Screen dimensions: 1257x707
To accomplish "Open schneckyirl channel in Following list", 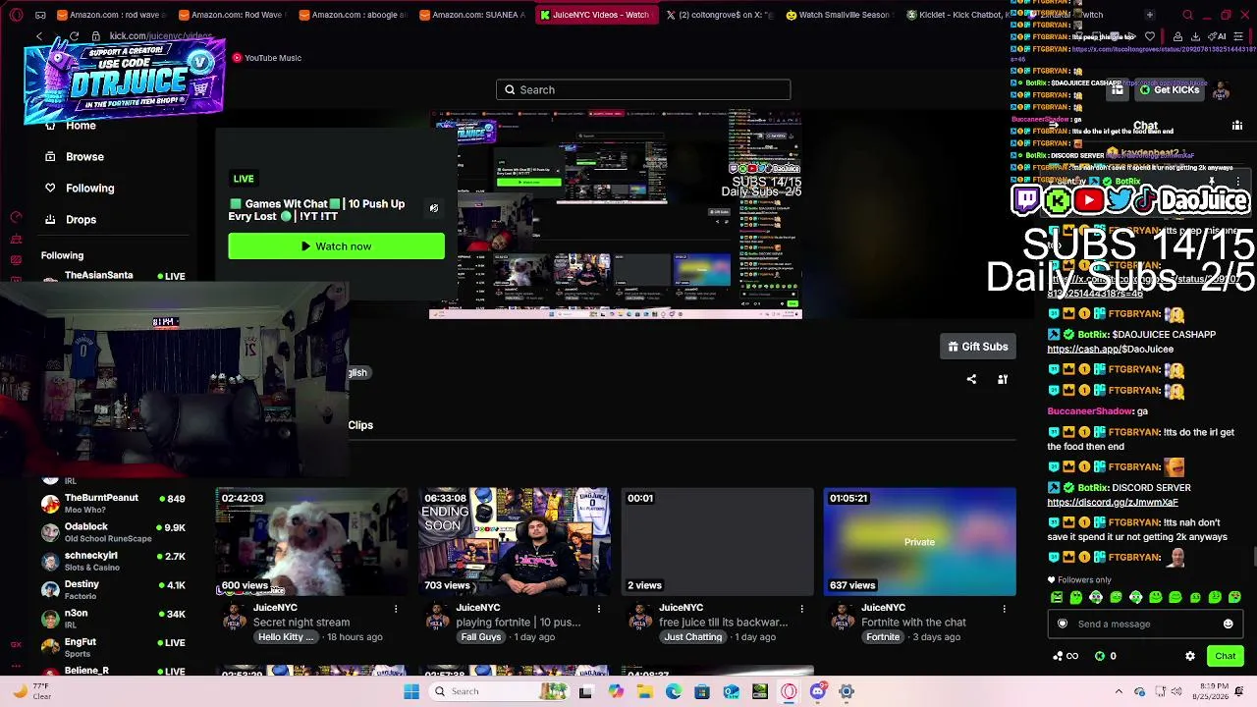I will [x=113, y=561].
